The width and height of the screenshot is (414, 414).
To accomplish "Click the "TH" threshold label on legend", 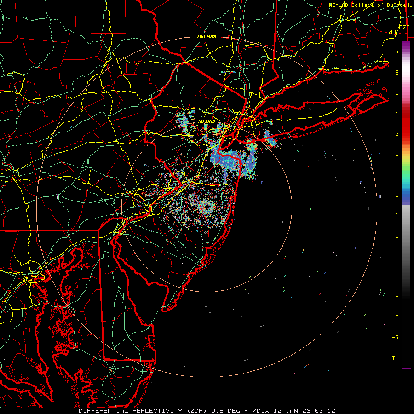I will pyautogui.click(x=395, y=358).
